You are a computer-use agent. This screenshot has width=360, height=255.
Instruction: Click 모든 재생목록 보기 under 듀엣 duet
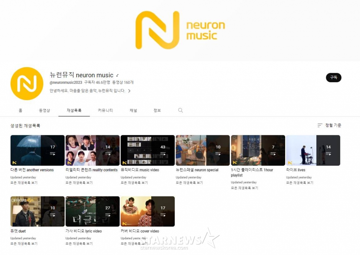pos(24,243)
